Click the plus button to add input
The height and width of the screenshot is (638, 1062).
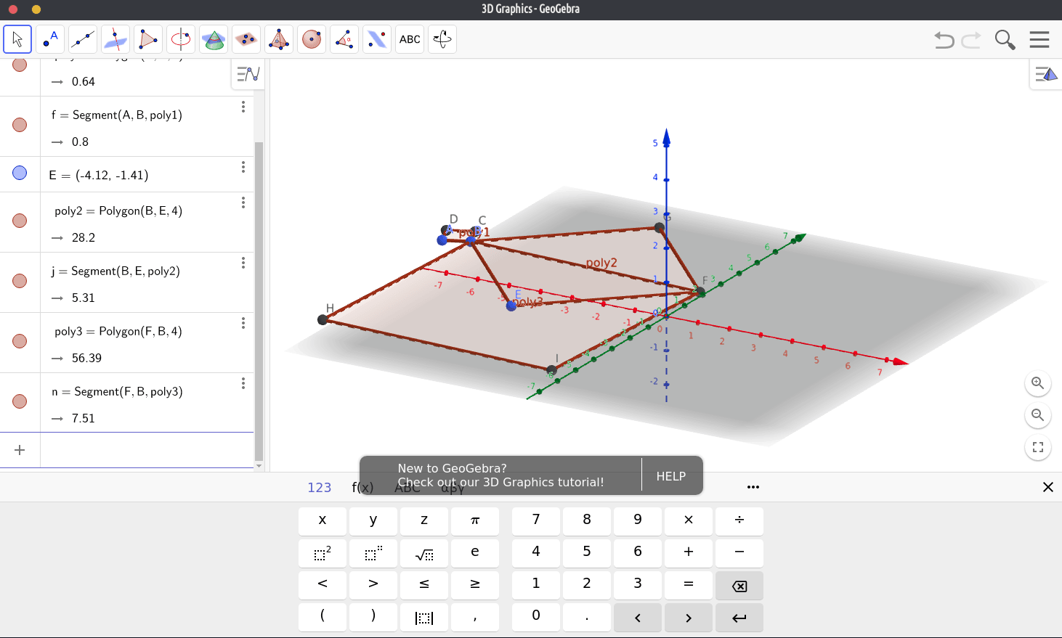(20, 450)
